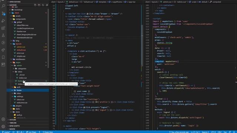Click the master branch indicator in the status bar
The width and height of the screenshot is (237, 133).
pos(6,132)
